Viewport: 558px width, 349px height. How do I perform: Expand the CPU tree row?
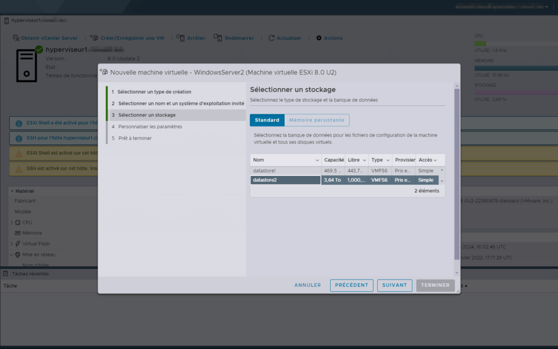tap(12, 222)
